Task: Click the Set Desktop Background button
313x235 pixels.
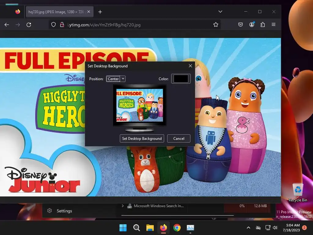Action: pos(142,139)
